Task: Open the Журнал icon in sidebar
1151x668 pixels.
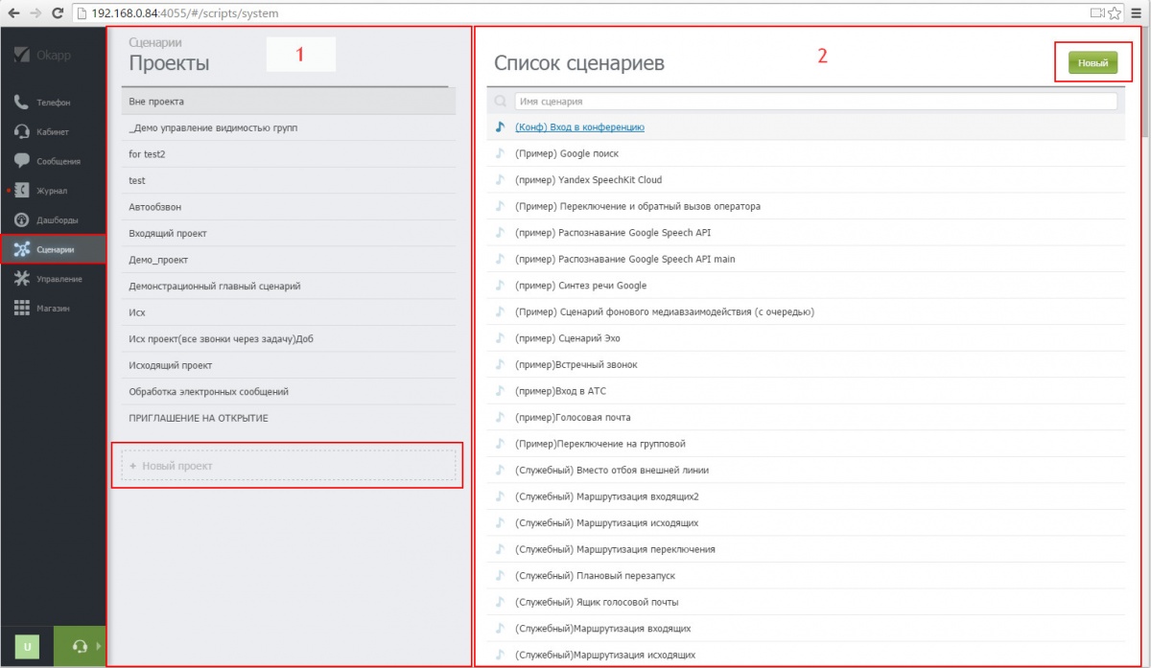Action: [x=22, y=191]
